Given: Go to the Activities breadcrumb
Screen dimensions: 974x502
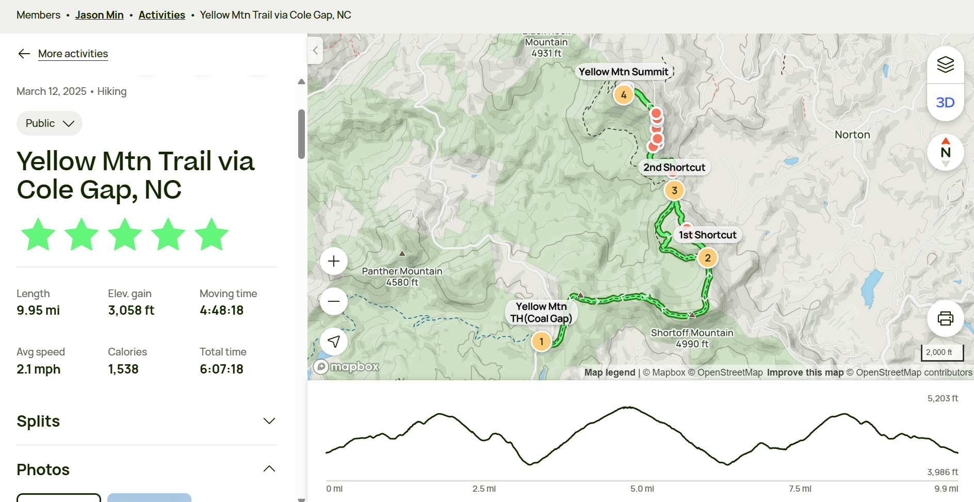Looking at the screenshot, I should click(x=161, y=15).
